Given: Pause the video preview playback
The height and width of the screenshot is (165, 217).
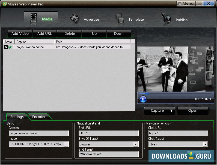Looking at the screenshot, I should click(x=143, y=99).
